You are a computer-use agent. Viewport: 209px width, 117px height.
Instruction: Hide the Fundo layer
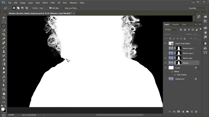[x=166, y=68]
